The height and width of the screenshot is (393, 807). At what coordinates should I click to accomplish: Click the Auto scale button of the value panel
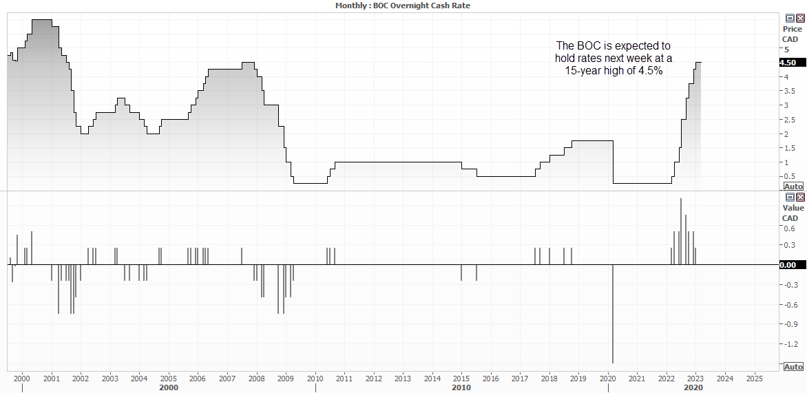793,367
